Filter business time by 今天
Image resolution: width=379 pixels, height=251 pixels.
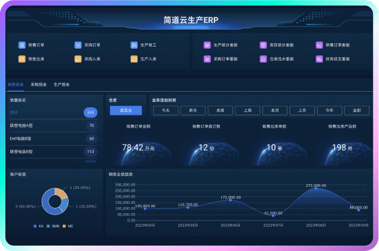[x=166, y=111]
